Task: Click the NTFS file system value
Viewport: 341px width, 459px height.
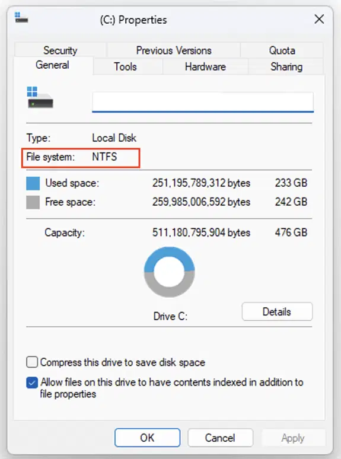Action: tap(104, 157)
